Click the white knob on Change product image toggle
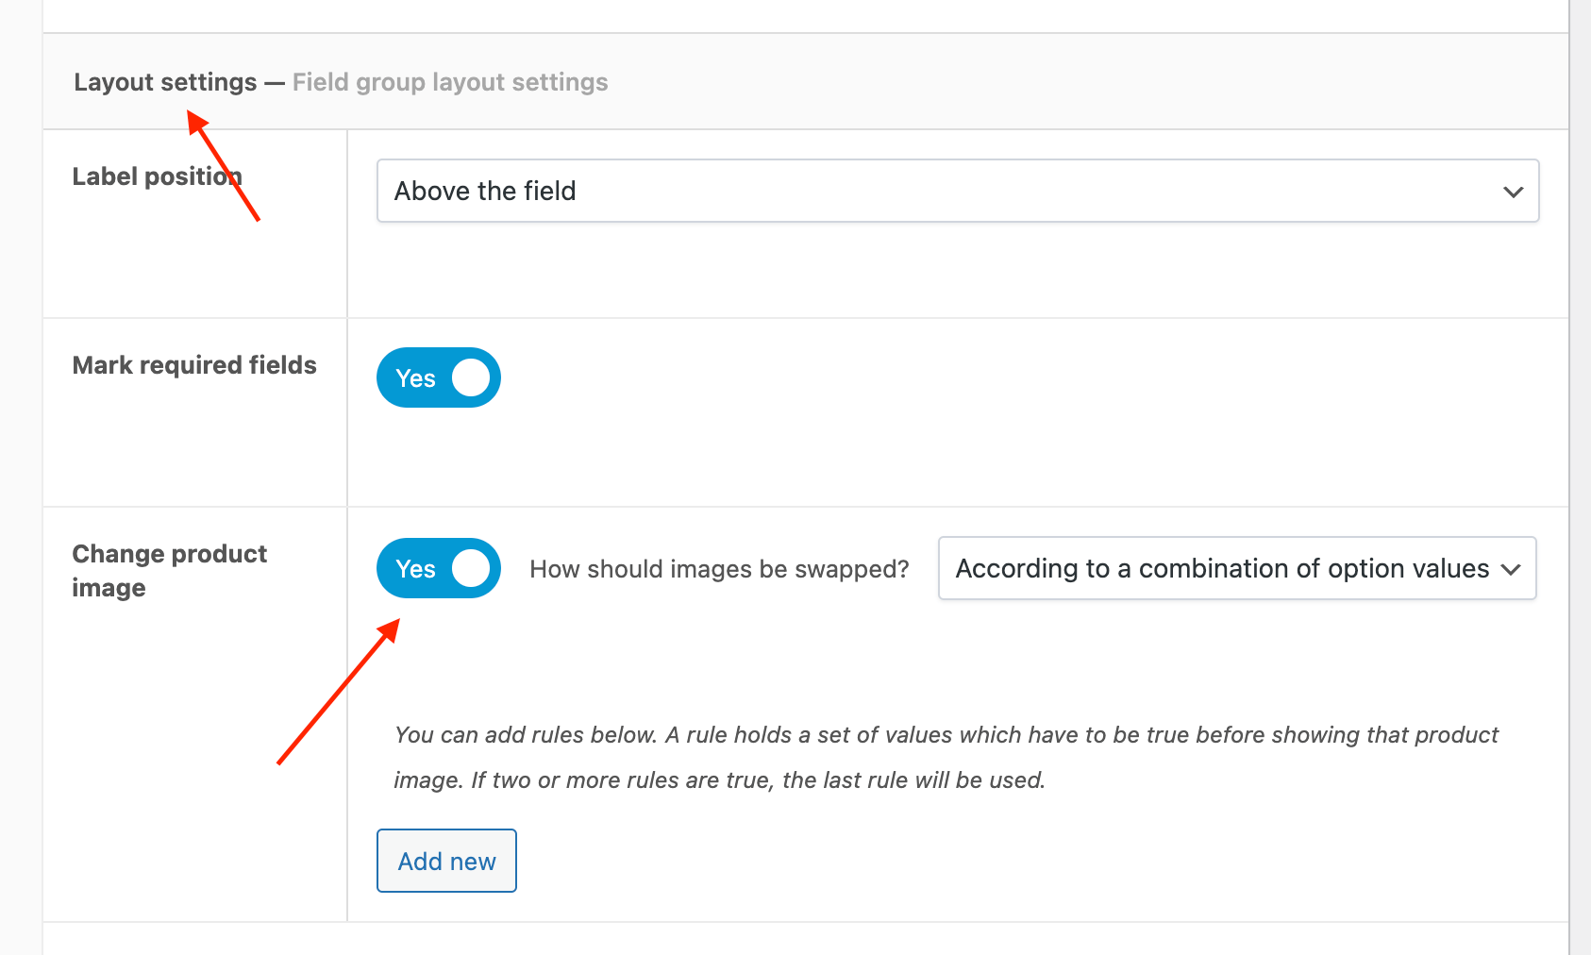 (471, 568)
